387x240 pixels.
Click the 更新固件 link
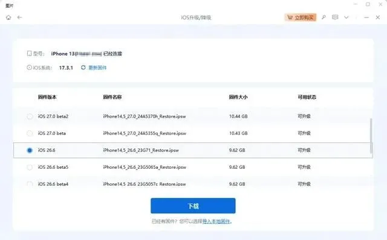point(97,68)
